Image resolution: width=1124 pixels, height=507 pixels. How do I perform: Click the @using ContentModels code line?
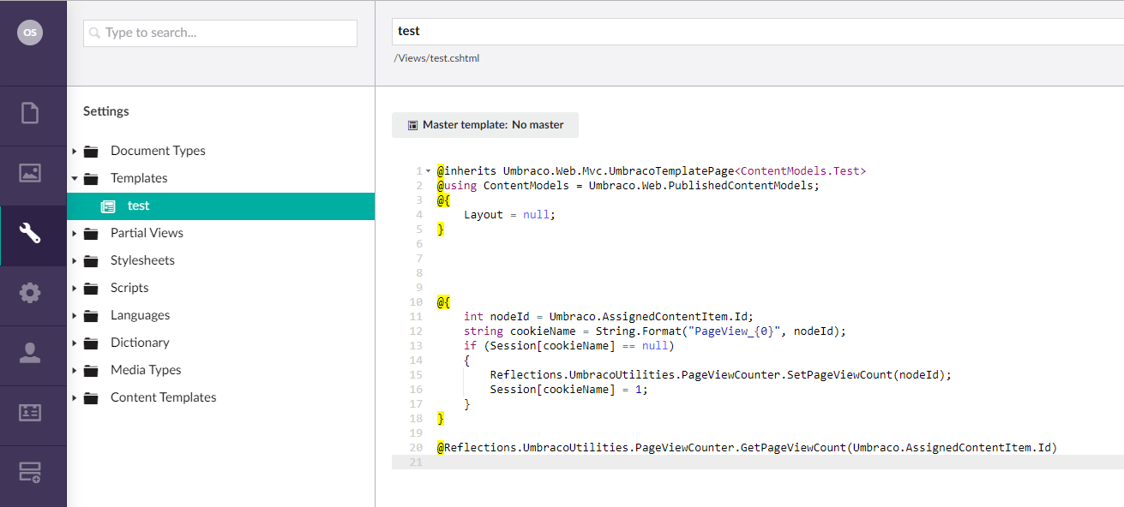628,186
